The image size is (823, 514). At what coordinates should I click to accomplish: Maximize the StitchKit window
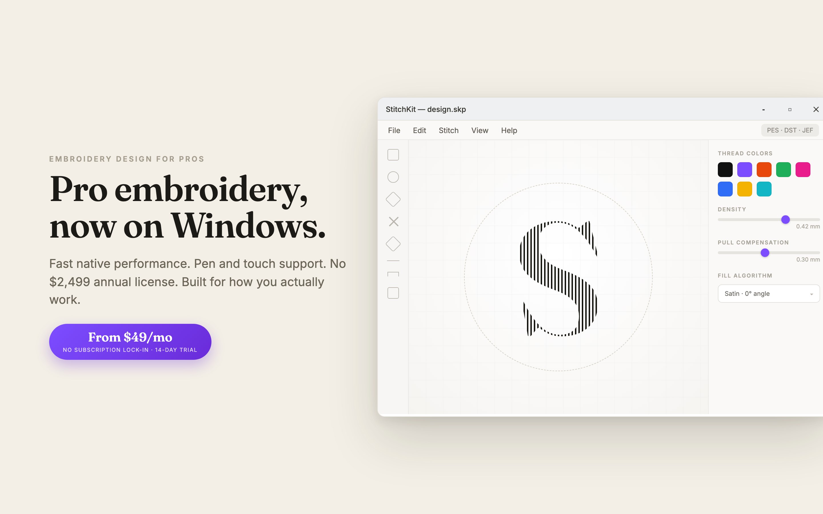pyautogui.click(x=790, y=109)
